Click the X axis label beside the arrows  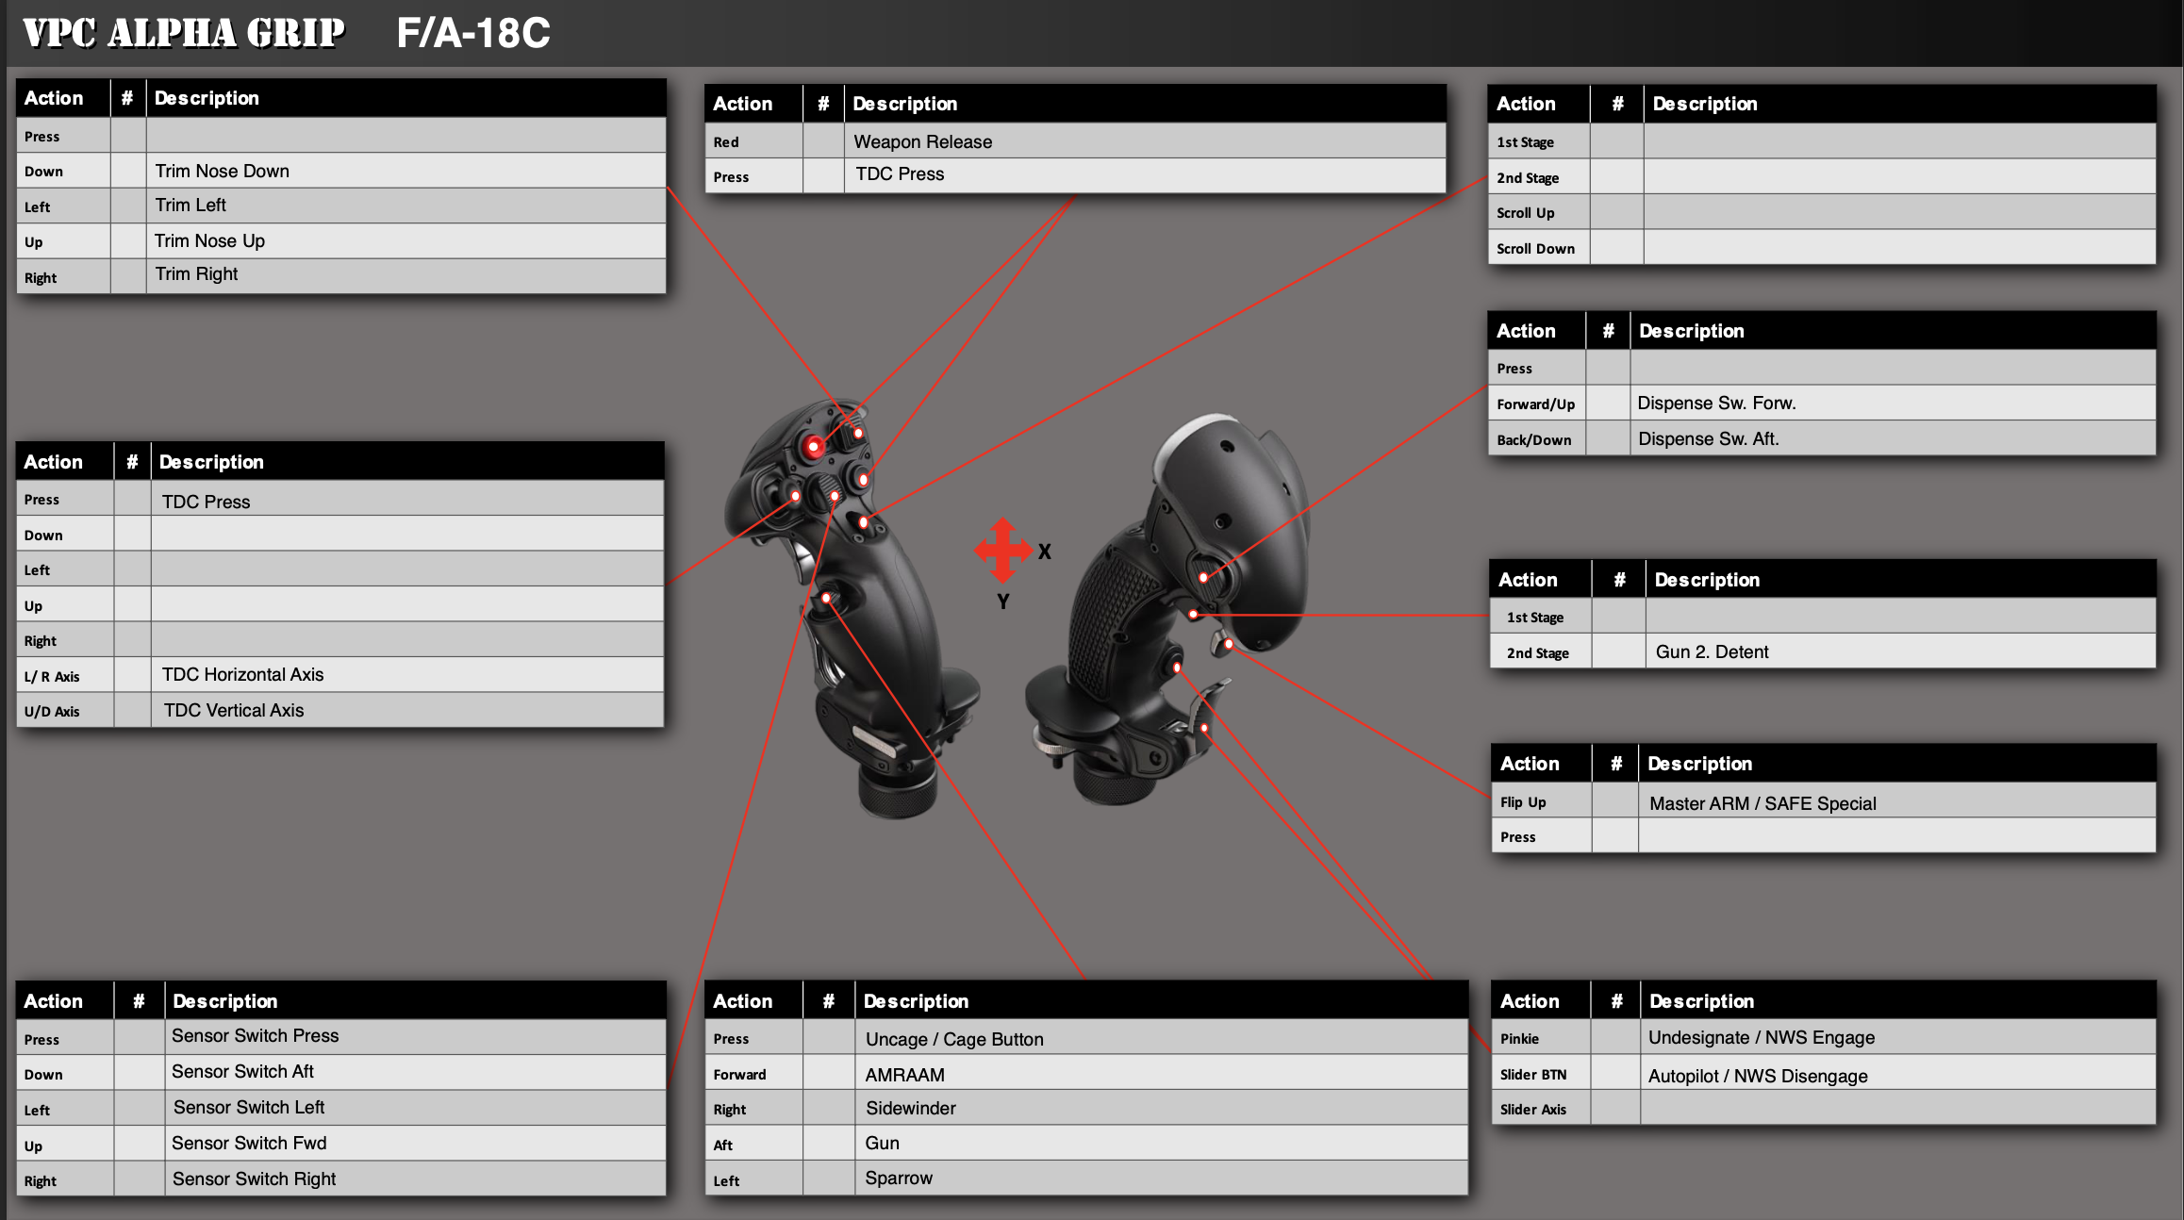click(1045, 552)
